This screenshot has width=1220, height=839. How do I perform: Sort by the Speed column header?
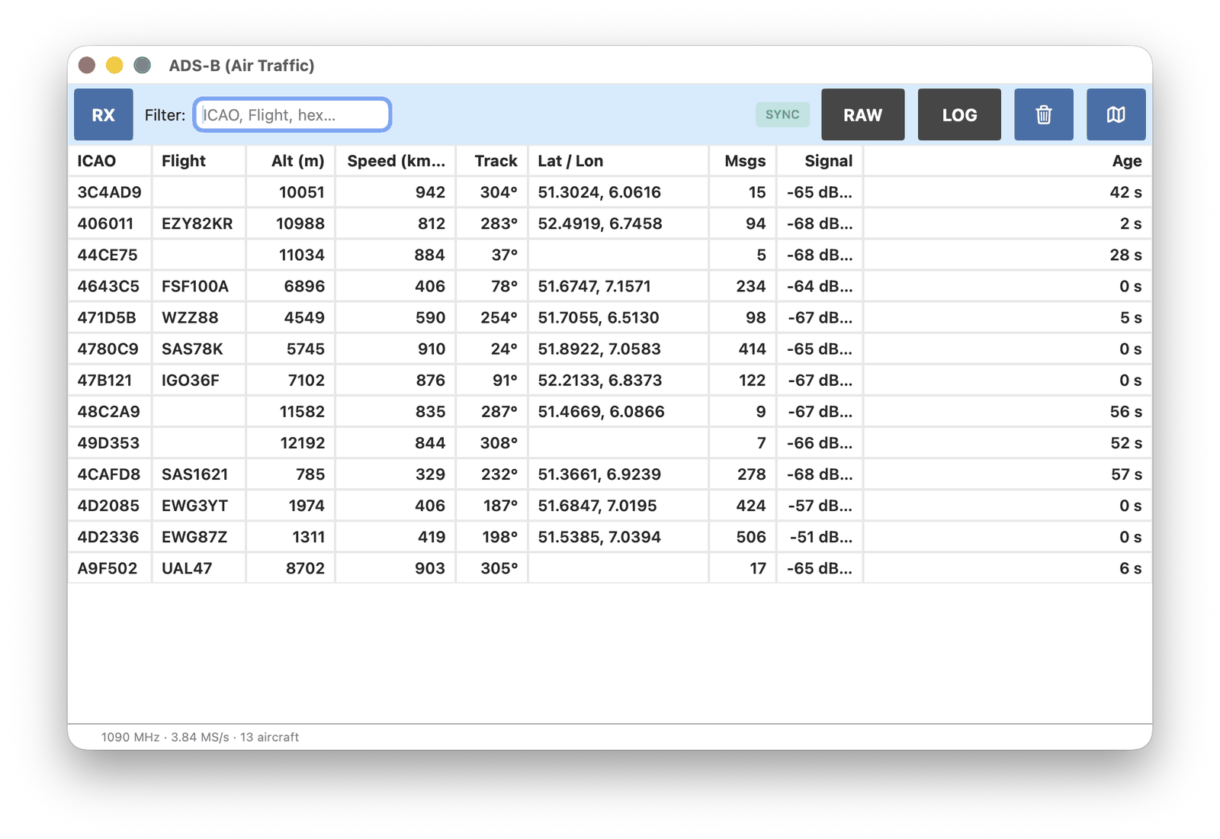(x=396, y=161)
